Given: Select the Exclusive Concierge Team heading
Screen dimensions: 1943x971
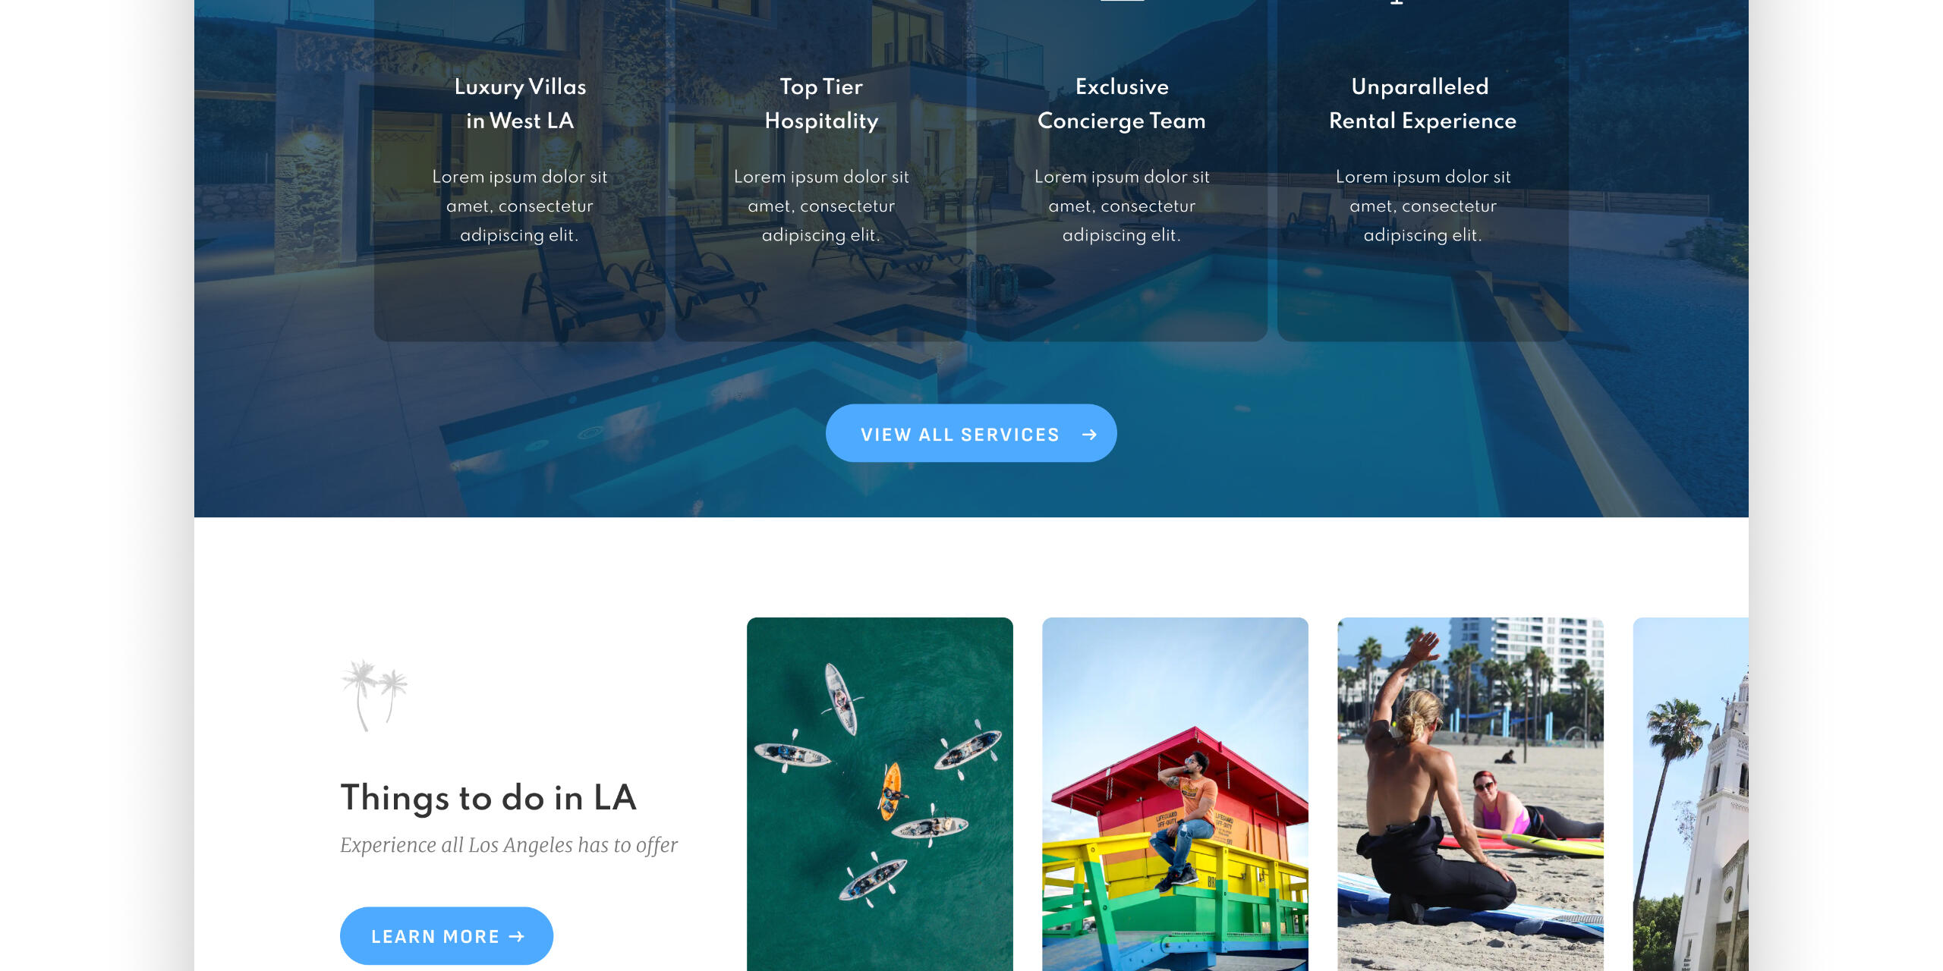Looking at the screenshot, I should (1122, 104).
